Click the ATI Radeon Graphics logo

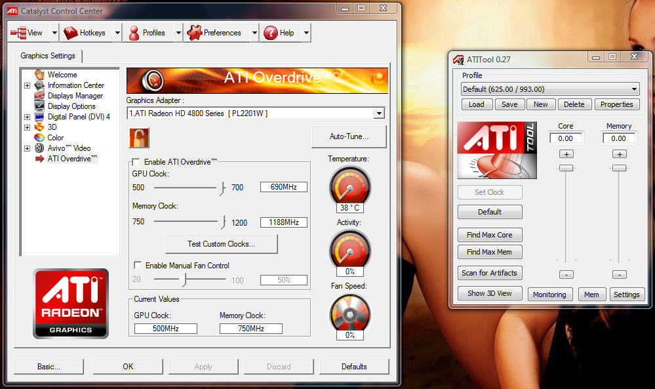pyautogui.click(x=71, y=303)
